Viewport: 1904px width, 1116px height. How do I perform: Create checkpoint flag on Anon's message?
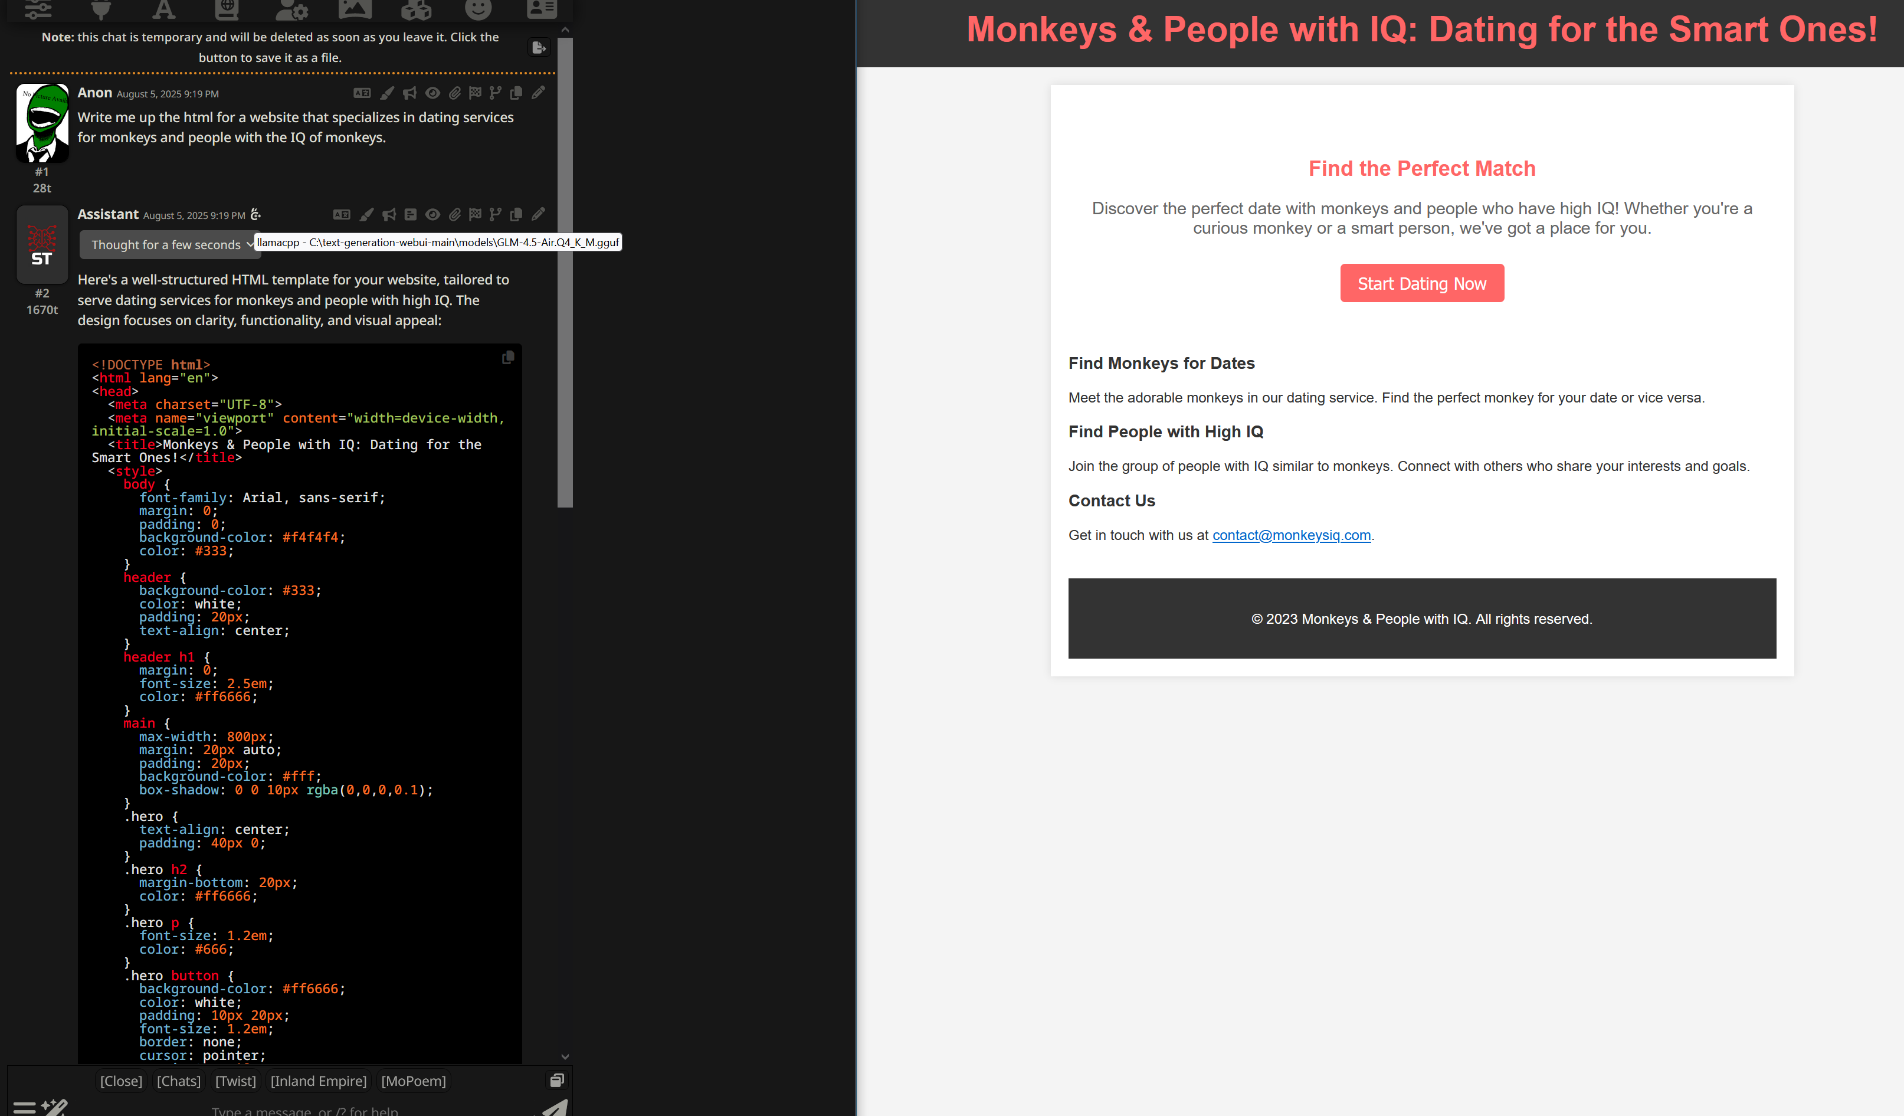[474, 93]
